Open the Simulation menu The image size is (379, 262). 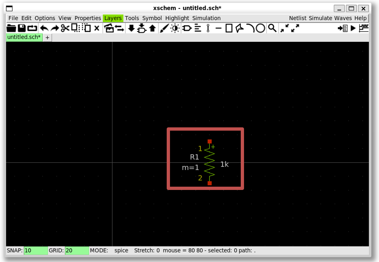point(206,18)
